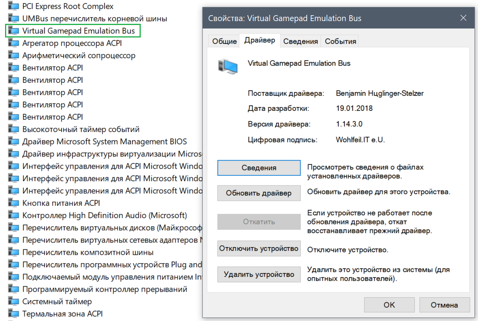Image resolution: width=478 pixels, height=321 pixels.
Task: Click the Арифметический сопроцессор device icon
Action: pyautogui.click(x=14, y=56)
